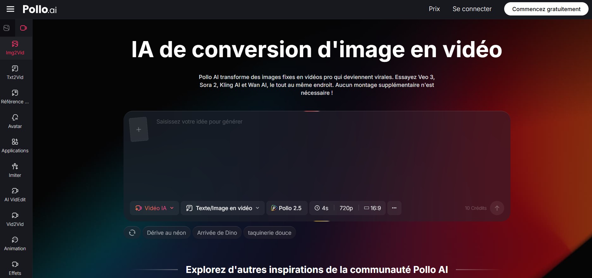Refresh the prompt suggestions

coord(132,233)
